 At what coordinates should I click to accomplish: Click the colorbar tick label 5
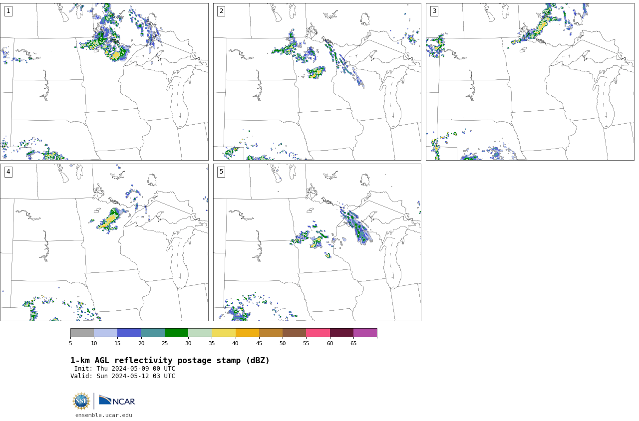coord(70,343)
